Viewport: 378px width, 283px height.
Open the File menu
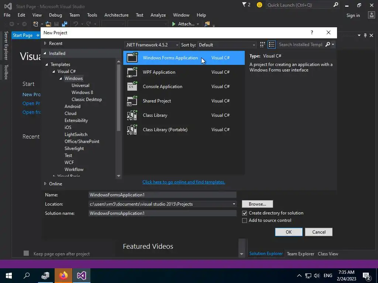[x=7, y=15]
